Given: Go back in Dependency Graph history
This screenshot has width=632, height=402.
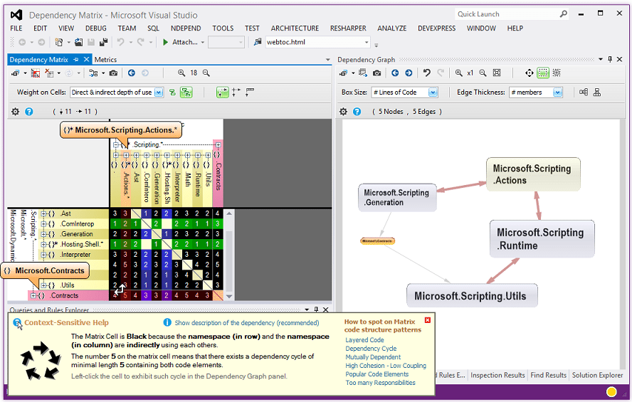Looking at the screenshot, I should point(395,73).
